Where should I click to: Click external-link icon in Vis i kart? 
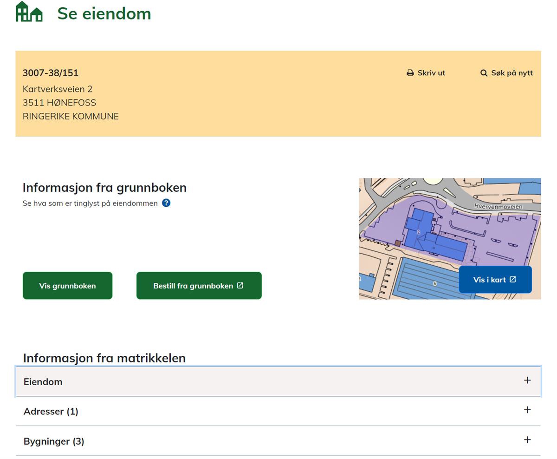pyautogui.click(x=513, y=279)
